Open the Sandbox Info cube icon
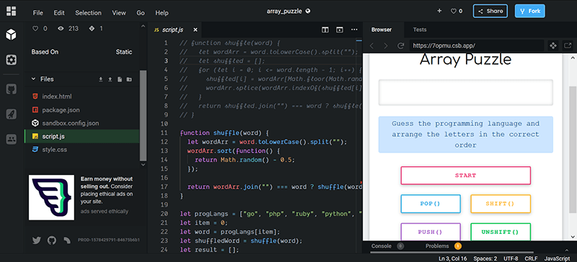Image resolution: width=577 pixels, height=262 pixels. pyautogui.click(x=11, y=35)
